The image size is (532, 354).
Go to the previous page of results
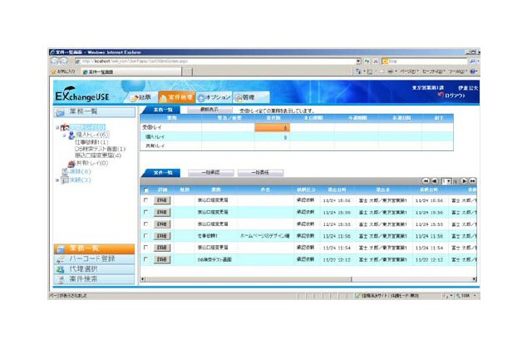pos(435,181)
